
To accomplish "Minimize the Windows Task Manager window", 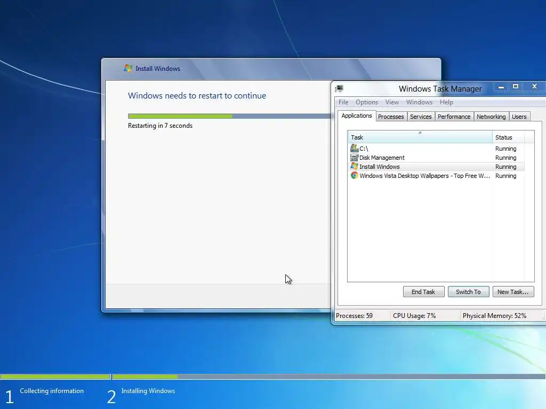I will click(x=501, y=87).
